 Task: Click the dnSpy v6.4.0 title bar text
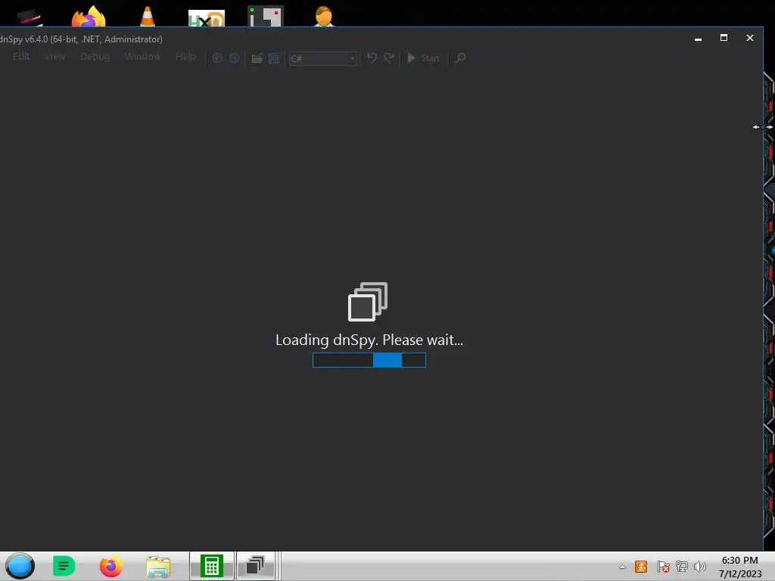point(81,39)
